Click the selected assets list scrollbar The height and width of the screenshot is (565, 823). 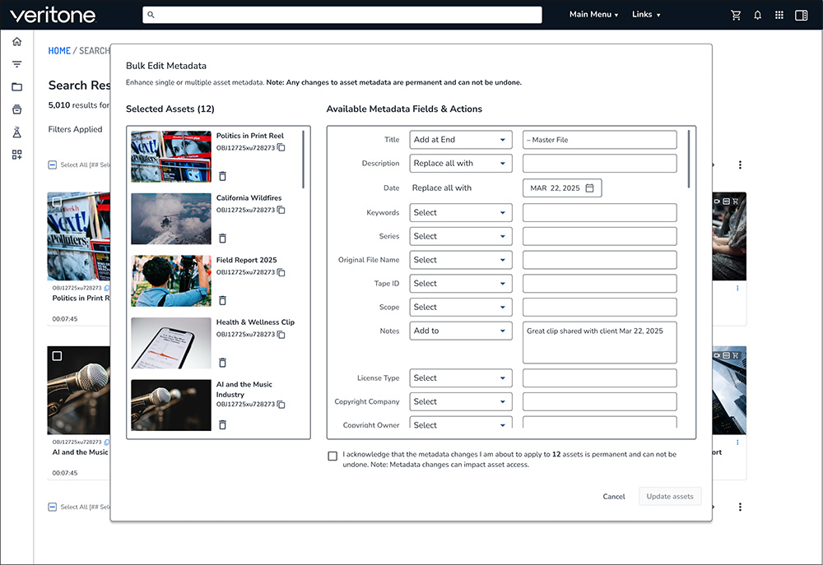304,160
